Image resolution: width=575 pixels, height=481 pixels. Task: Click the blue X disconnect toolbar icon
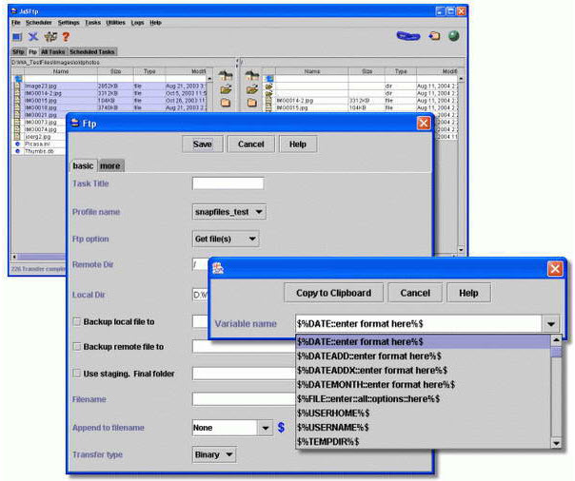[33, 36]
